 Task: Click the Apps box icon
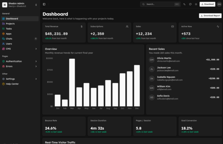click(x=3, y=34)
